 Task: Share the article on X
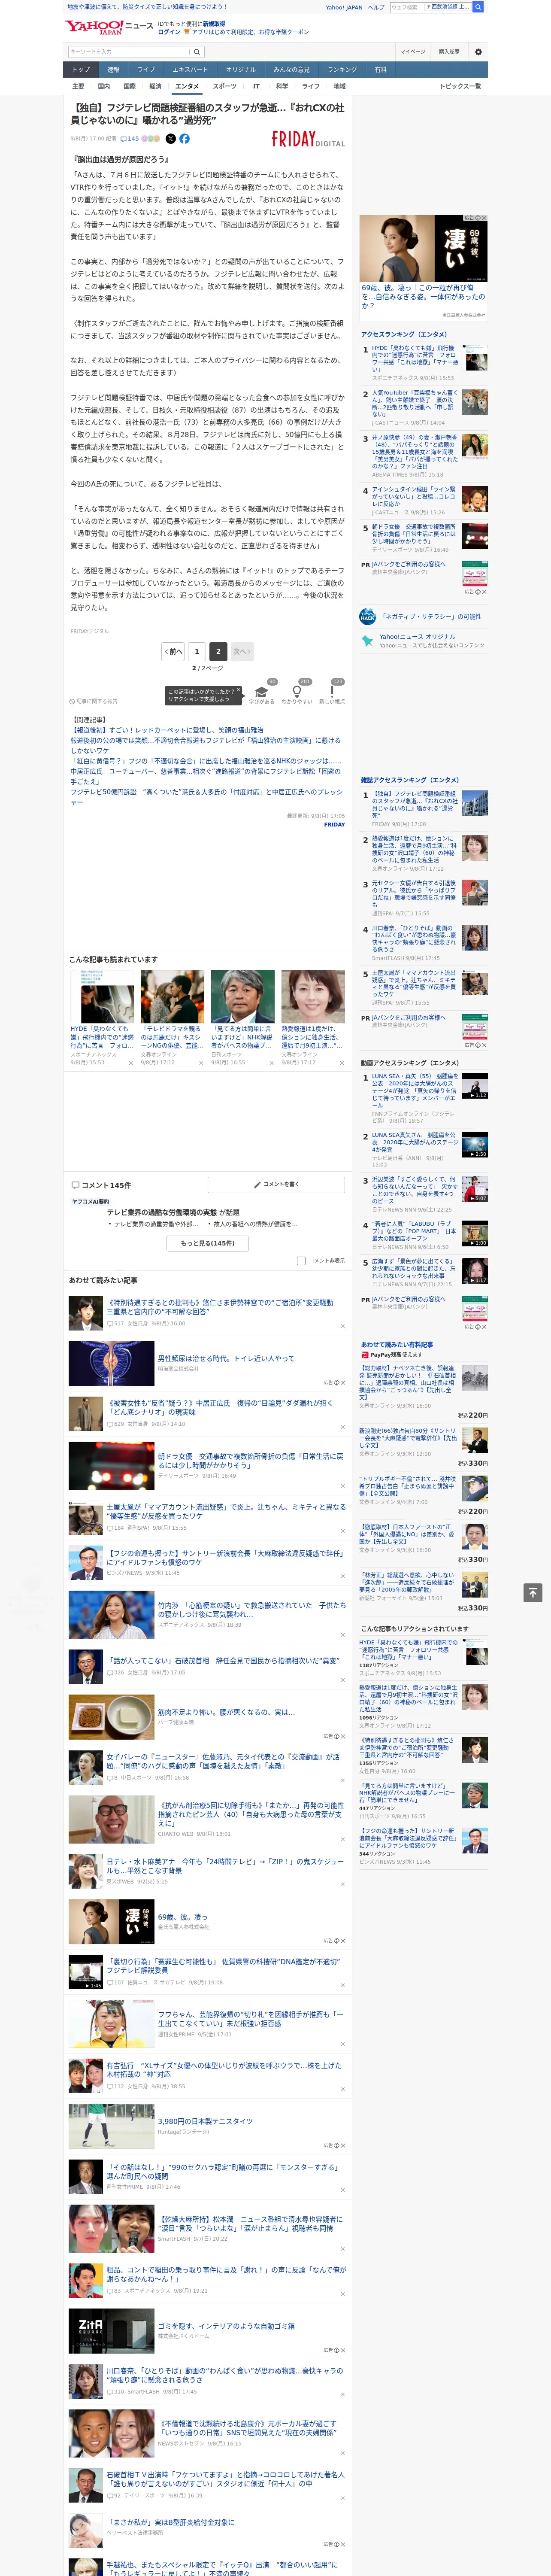(x=170, y=139)
